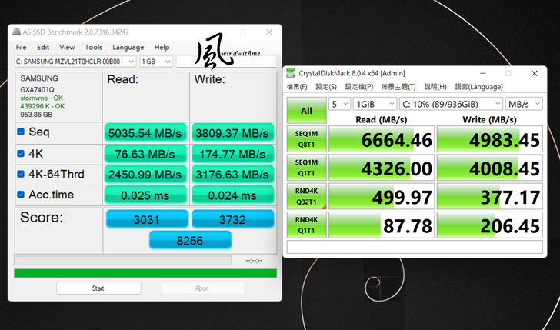Click the RND4K Q1T1 write value 206.45
This screenshot has height=330, width=560.
(x=490, y=225)
